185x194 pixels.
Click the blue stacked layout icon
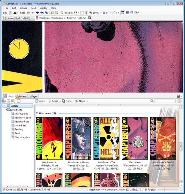point(132,13)
